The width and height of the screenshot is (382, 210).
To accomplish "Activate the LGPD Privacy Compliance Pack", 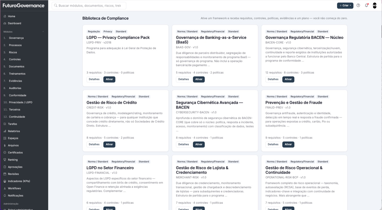I will (109, 79).
